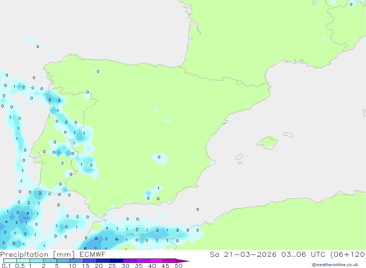This screenshot has width=366, height=268.
Task: Click the 2–5 mm legend color box
Action: tap(50, 261)
